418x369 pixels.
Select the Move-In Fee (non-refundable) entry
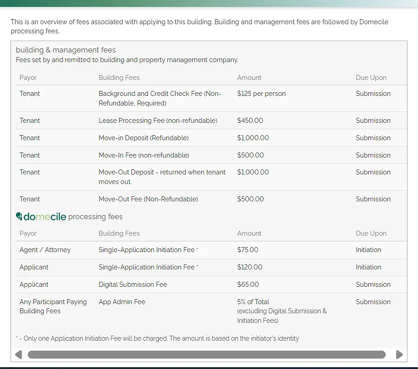pyautogui.click(x=144, y=155)
